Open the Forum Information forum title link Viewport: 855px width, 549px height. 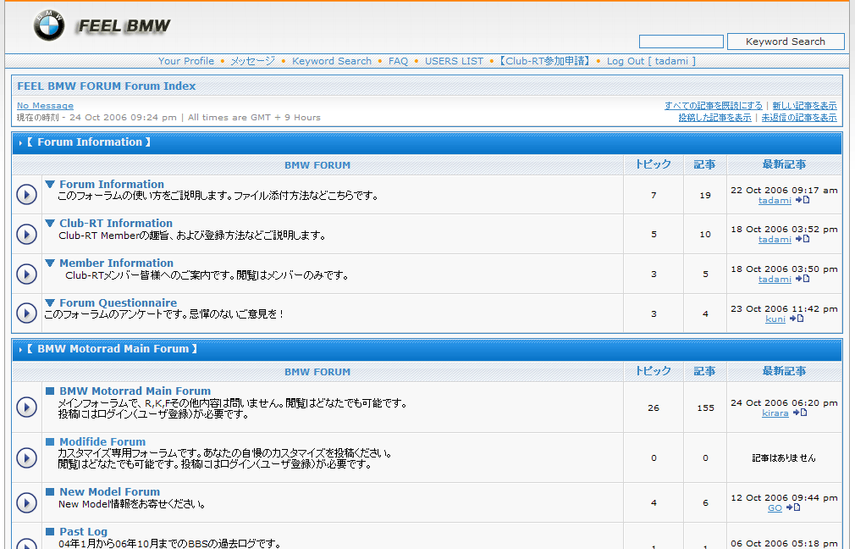tap(112, 185)
